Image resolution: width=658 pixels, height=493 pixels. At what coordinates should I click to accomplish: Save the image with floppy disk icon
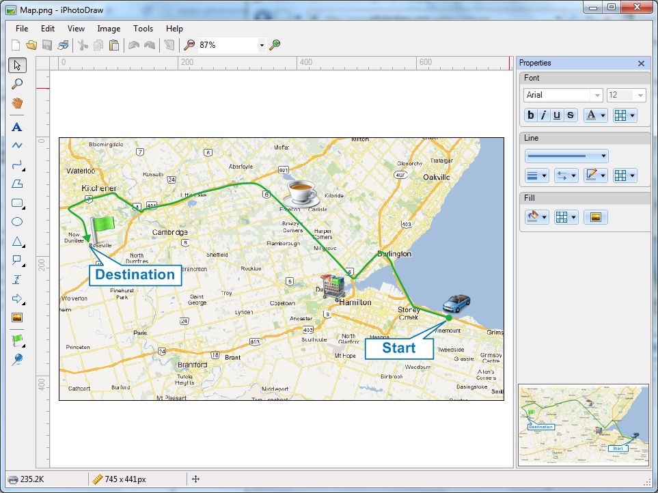47,45
